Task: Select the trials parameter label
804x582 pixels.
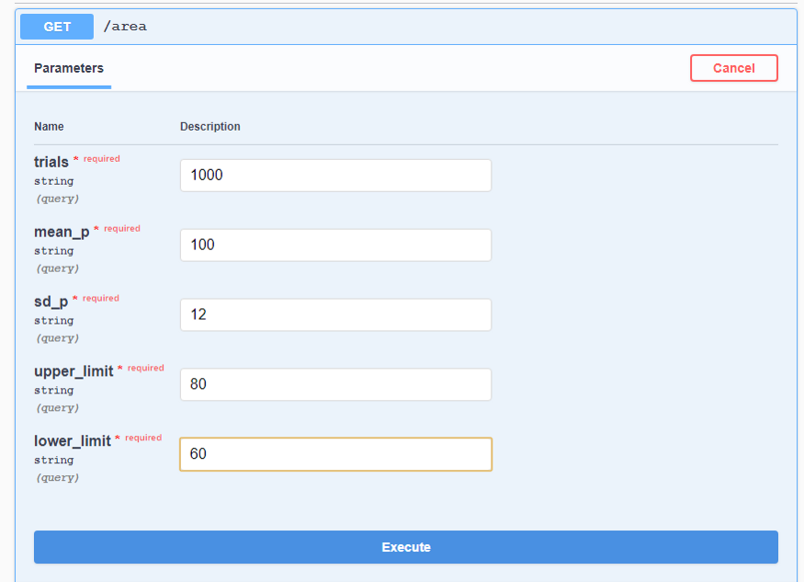Action: tap(51, 162)
